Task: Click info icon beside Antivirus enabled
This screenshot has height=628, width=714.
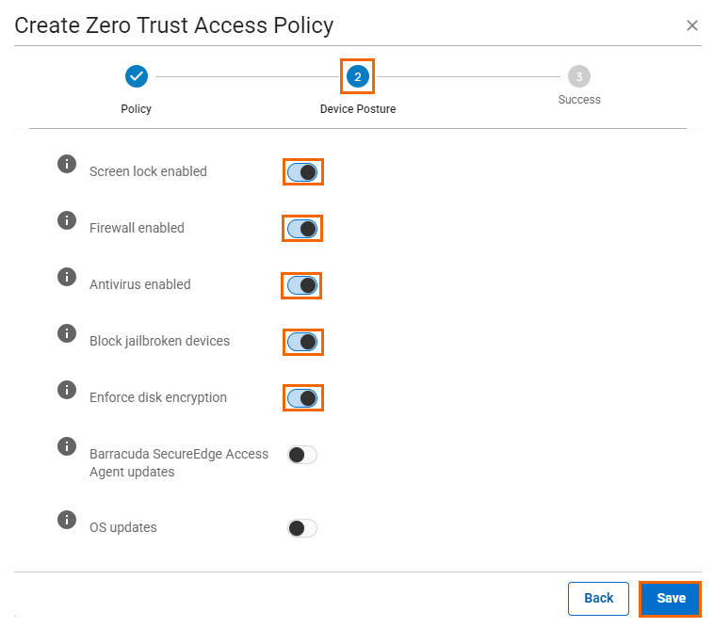Action: tap(67, 277)
